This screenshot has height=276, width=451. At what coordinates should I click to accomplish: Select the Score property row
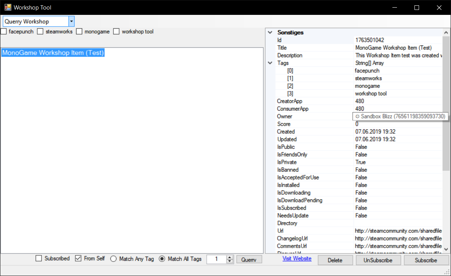point(359,124)
